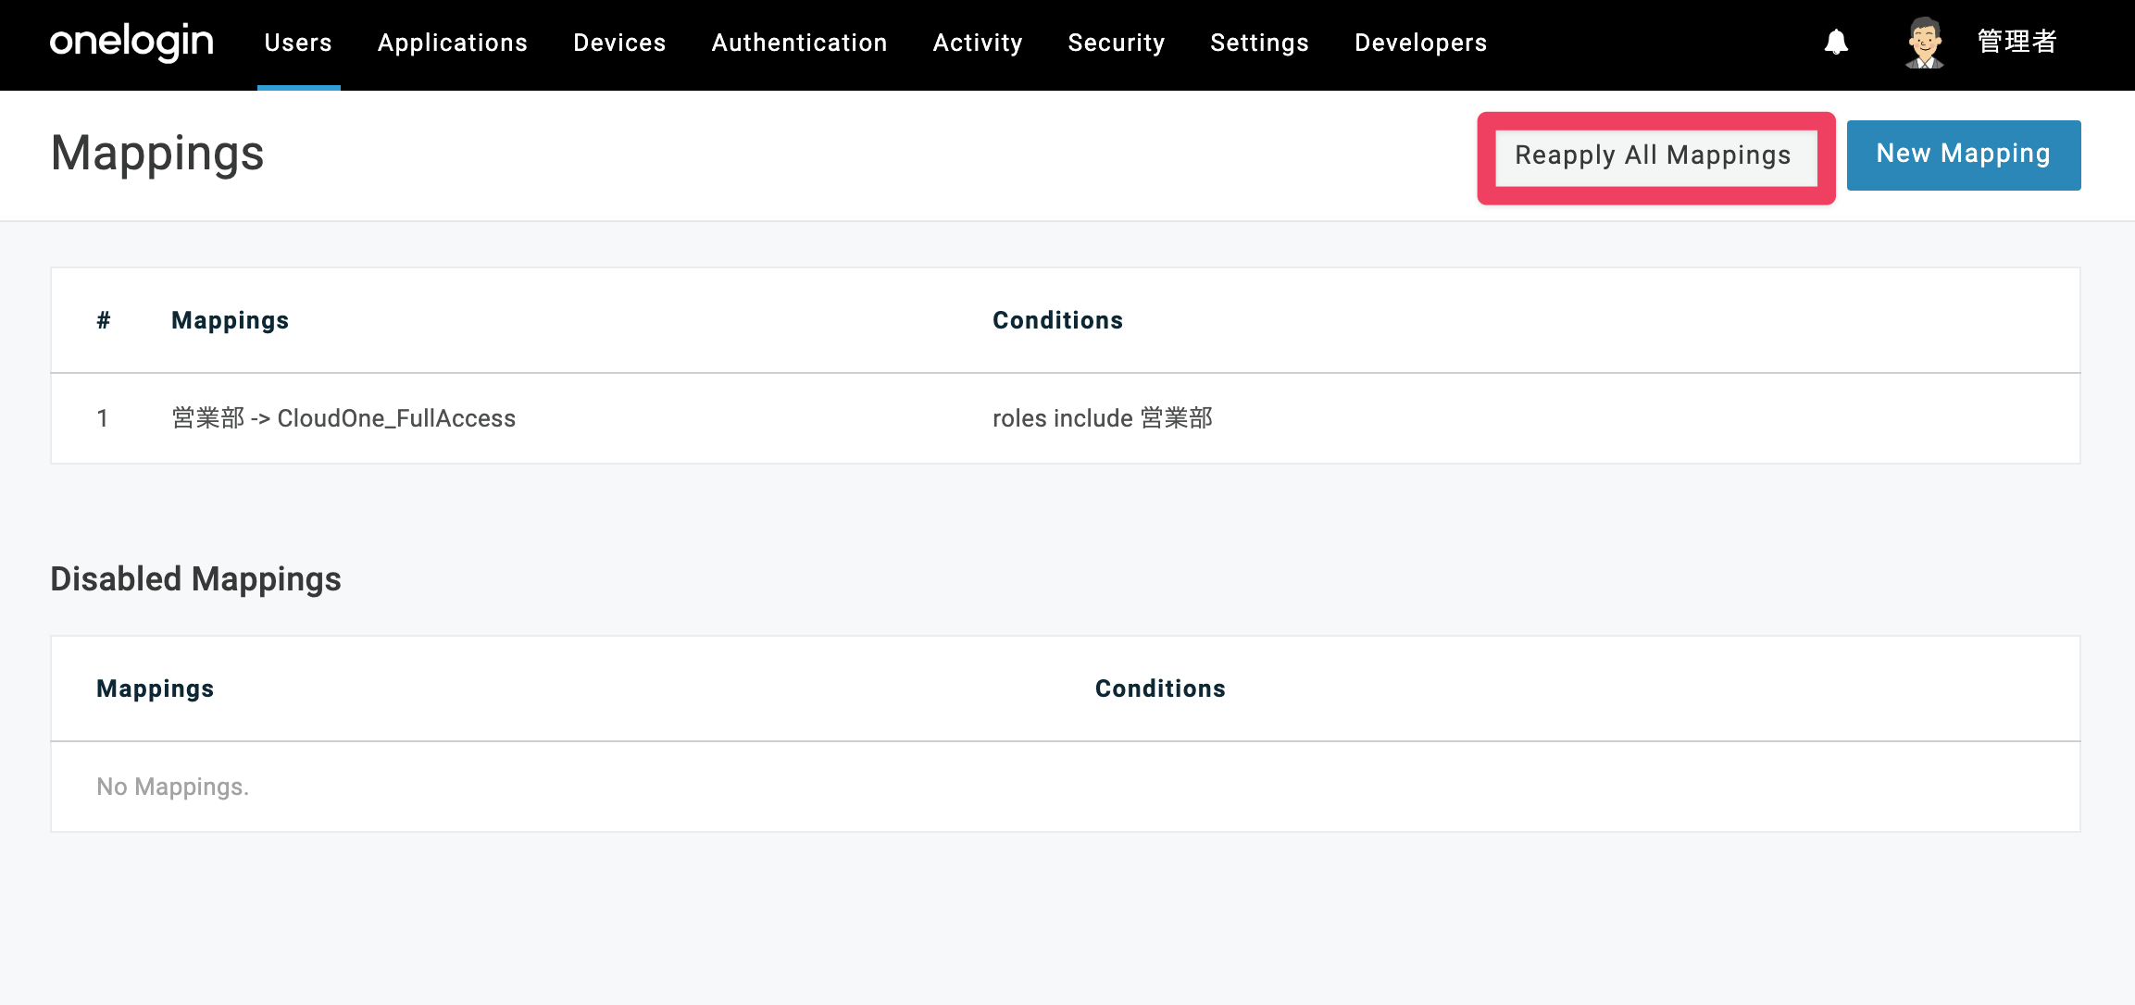The image size is (2135, 1005).
Task: Click the roles include 営業部 condition
Action: (x=1103, y=418)
